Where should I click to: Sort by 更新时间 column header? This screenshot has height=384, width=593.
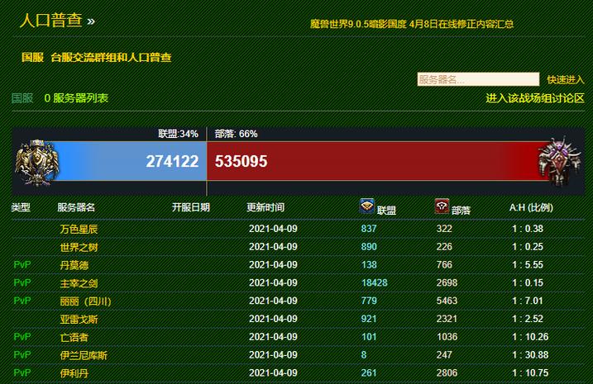[265, 207]
